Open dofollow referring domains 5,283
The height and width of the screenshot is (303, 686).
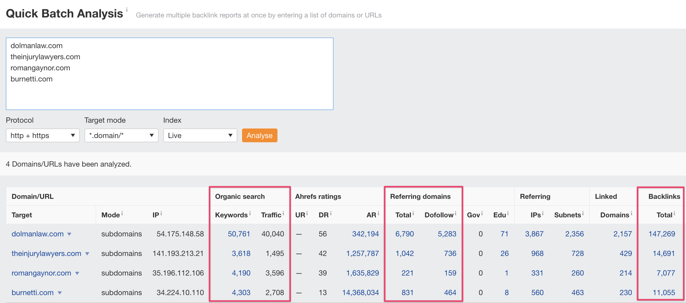447,234
